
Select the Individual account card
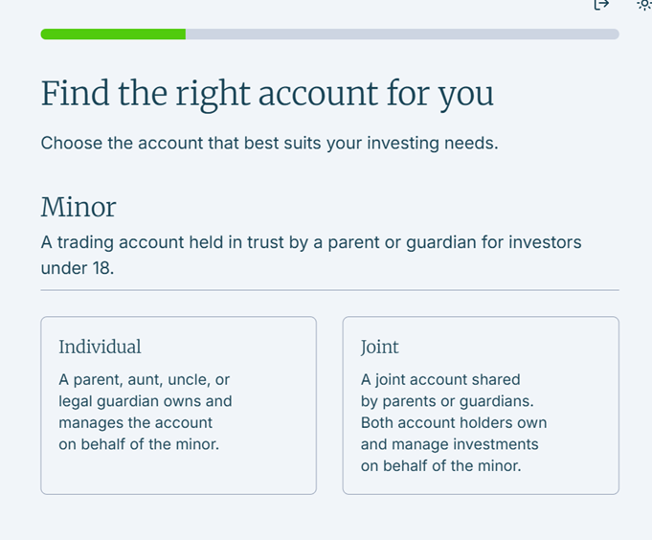coord(178,405)
